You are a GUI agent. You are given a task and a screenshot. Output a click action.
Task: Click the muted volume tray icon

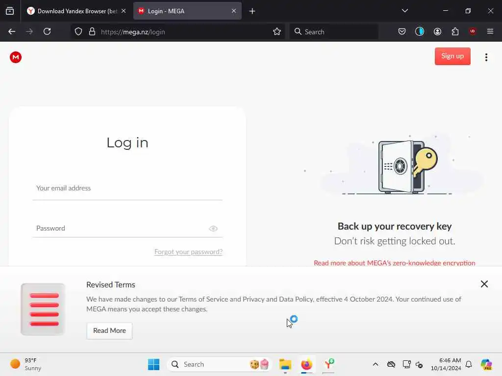click(x=419, y=364)
